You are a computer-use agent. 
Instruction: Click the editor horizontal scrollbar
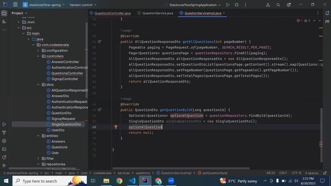click(x=181, y=168)
